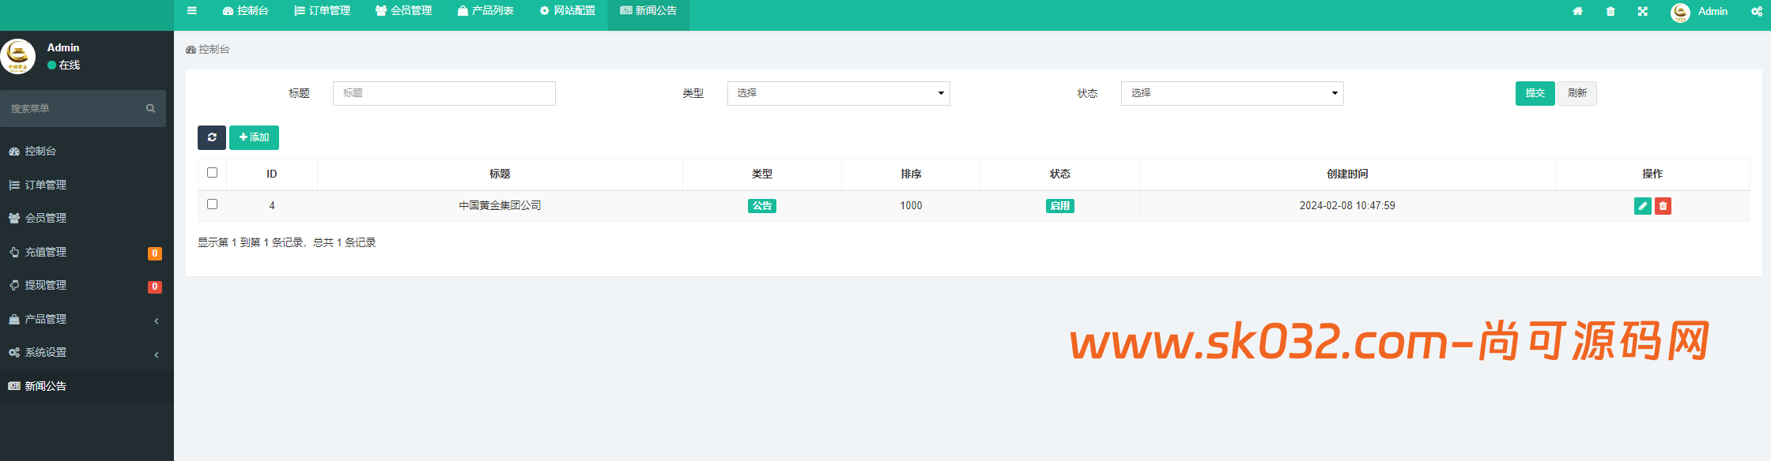Click the dashboard icon in the breadcrumb
This screenshot has width=1771, height=461.
coord(191,50)
